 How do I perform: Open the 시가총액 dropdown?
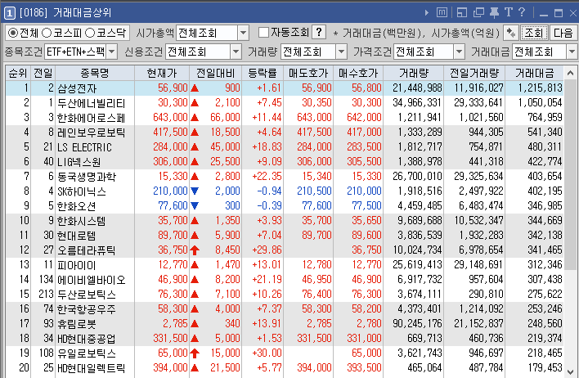coord(243,33)
